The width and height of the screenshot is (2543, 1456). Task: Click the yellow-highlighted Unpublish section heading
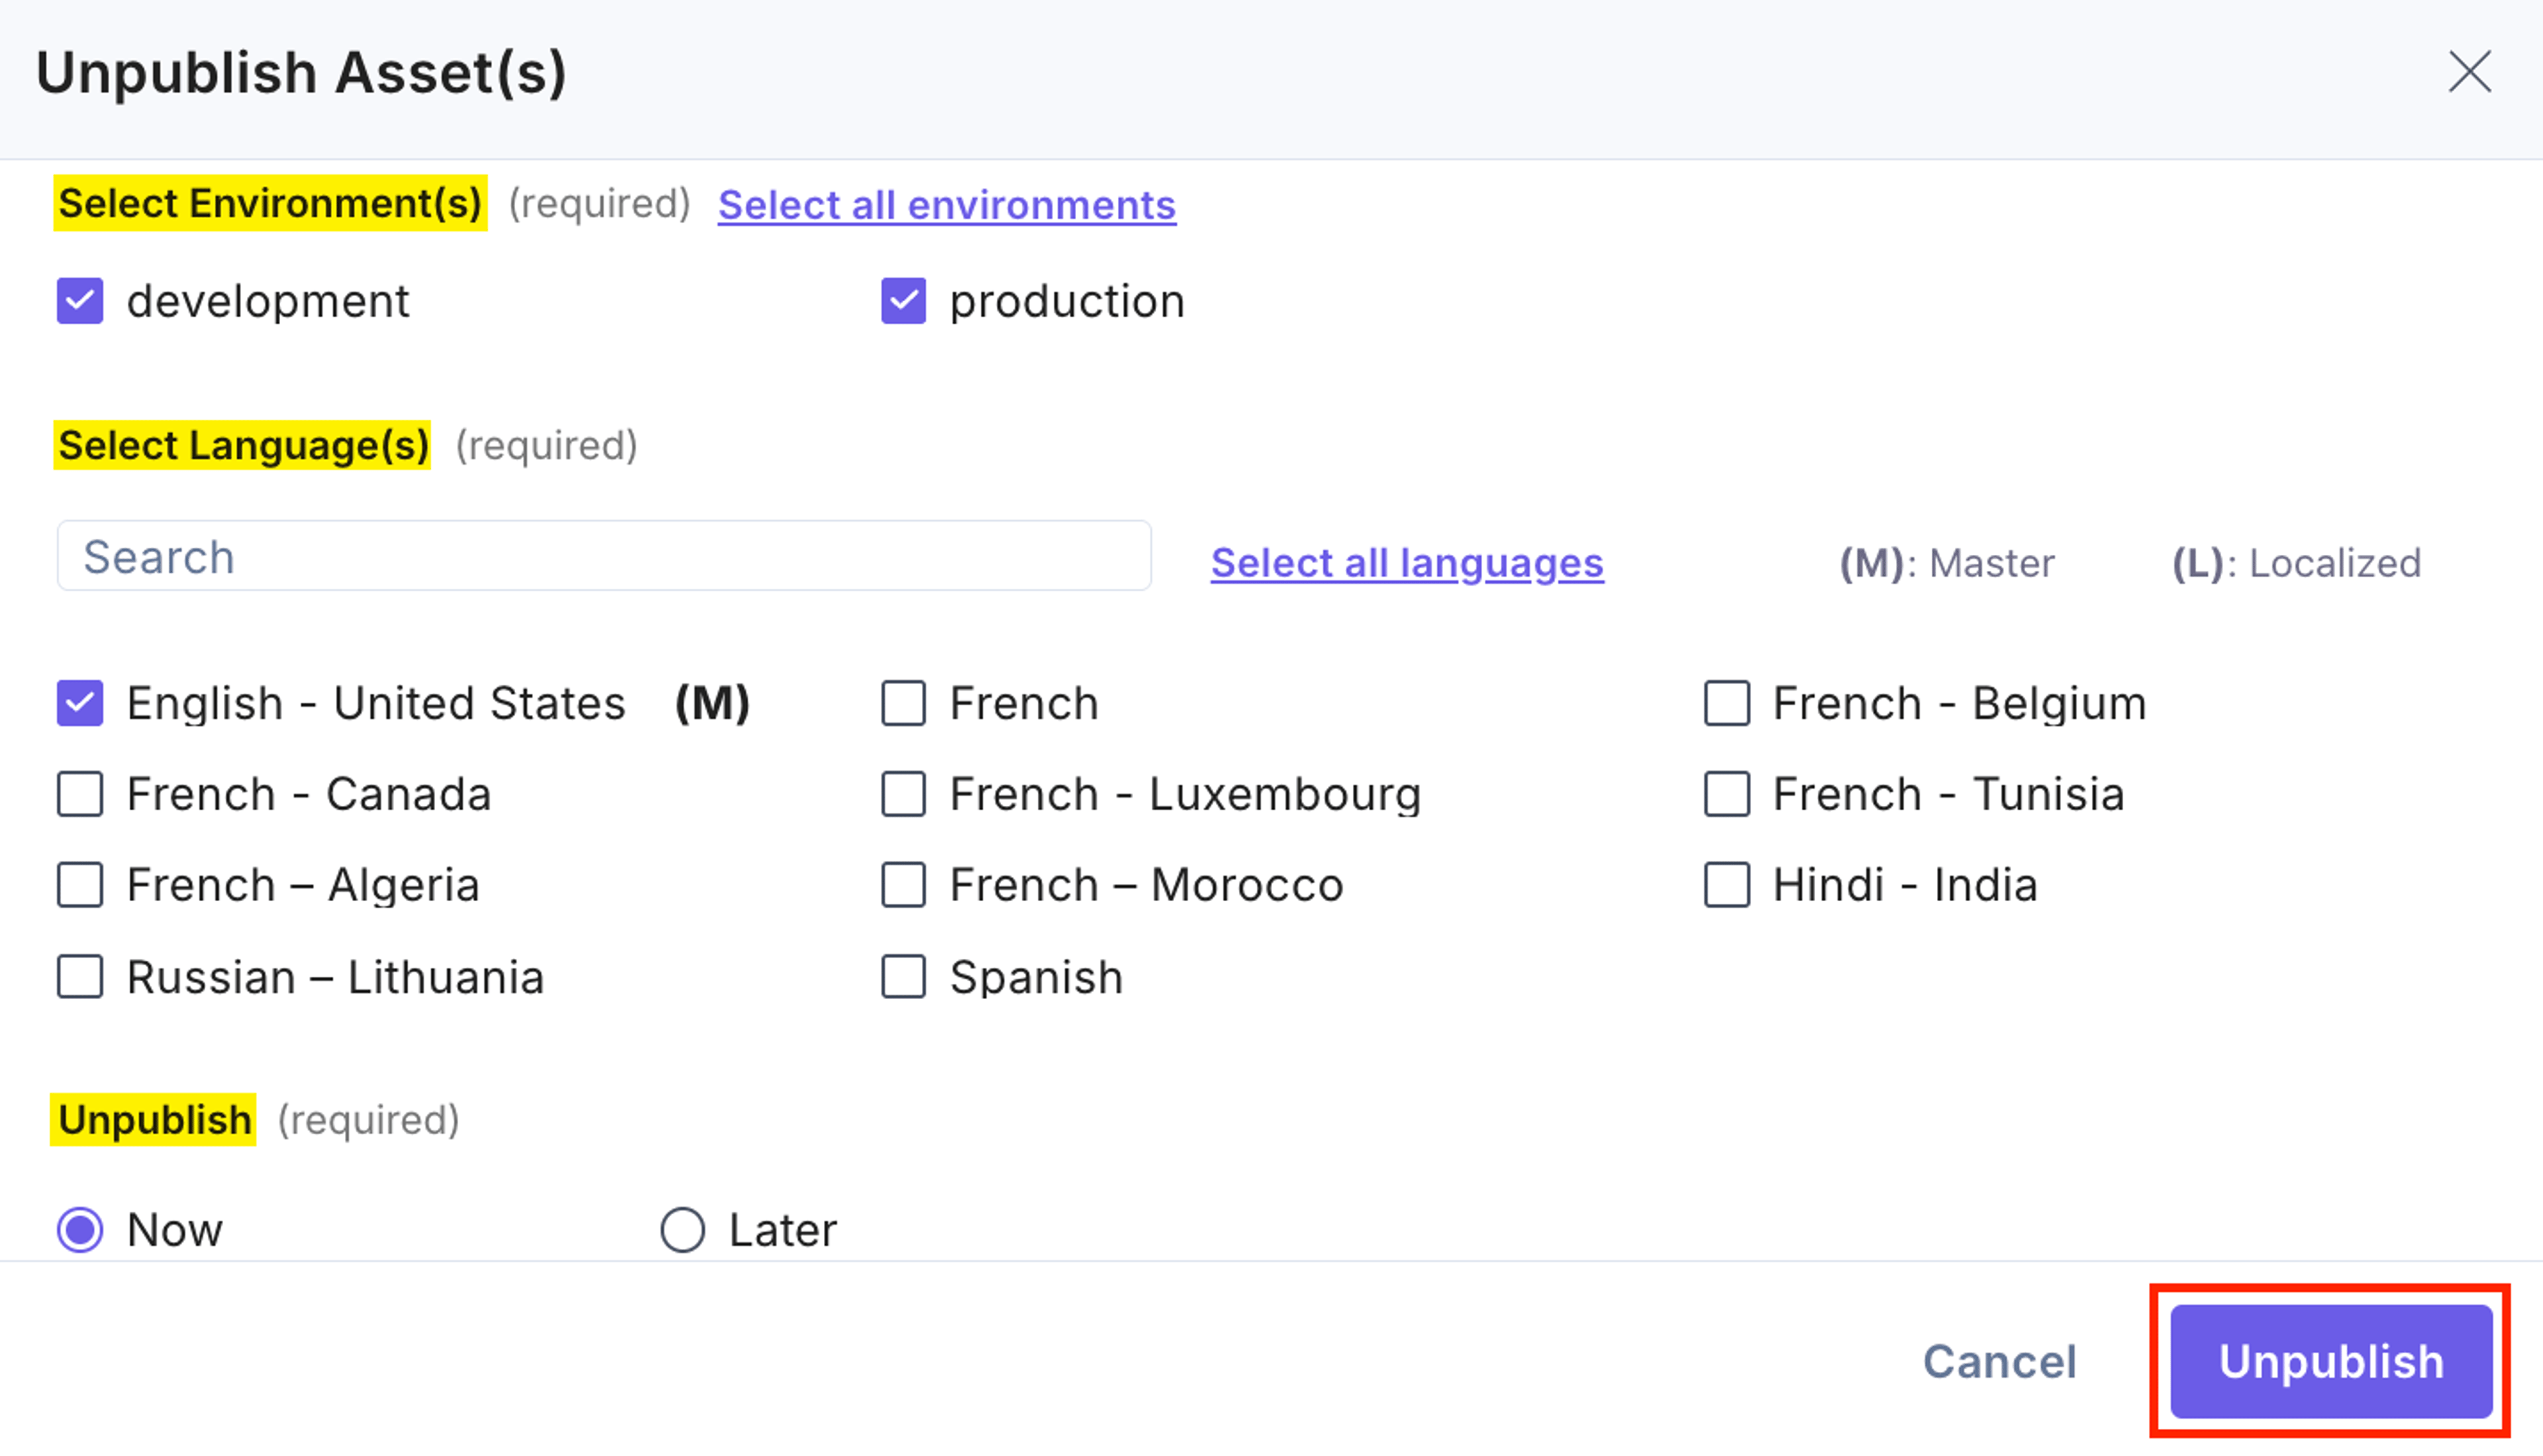[154, 1119]
